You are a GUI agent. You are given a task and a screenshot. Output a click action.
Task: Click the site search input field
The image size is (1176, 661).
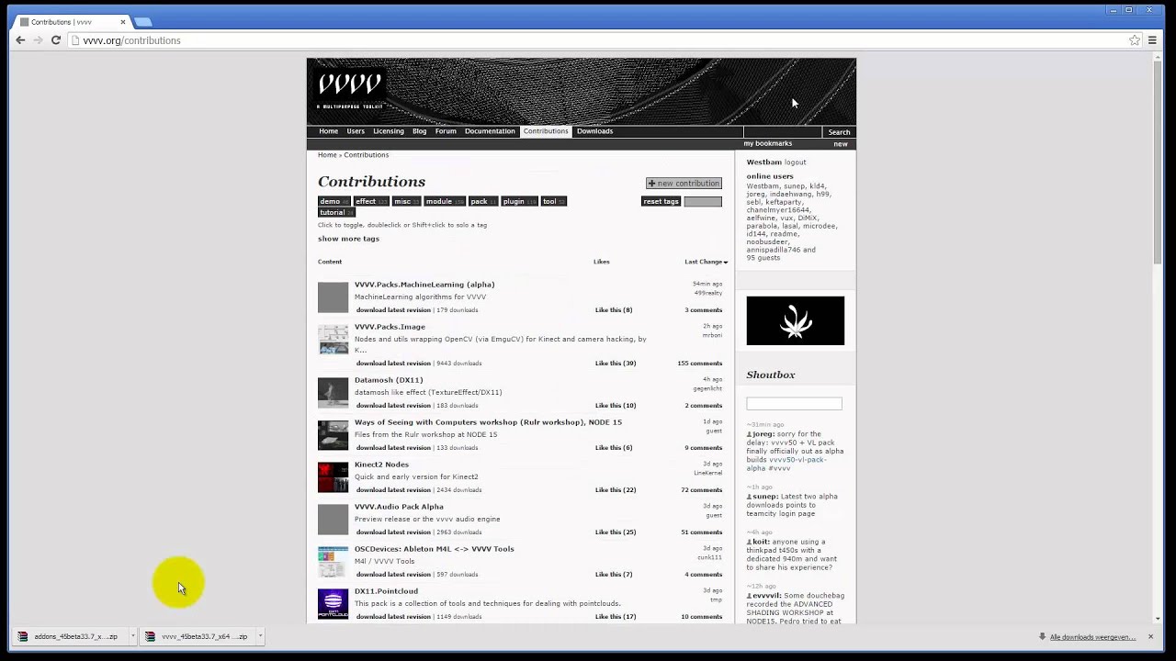(783, 132)
